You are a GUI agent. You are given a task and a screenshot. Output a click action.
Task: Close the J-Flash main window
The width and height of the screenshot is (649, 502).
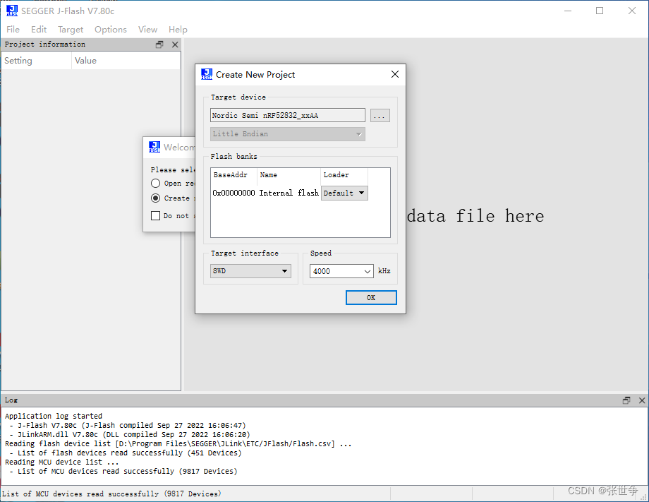631,11
